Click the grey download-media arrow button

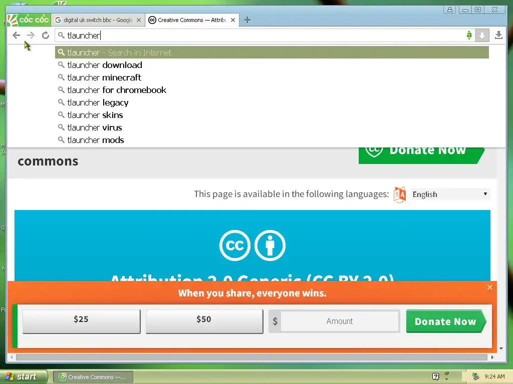click(x=482, y=35)
